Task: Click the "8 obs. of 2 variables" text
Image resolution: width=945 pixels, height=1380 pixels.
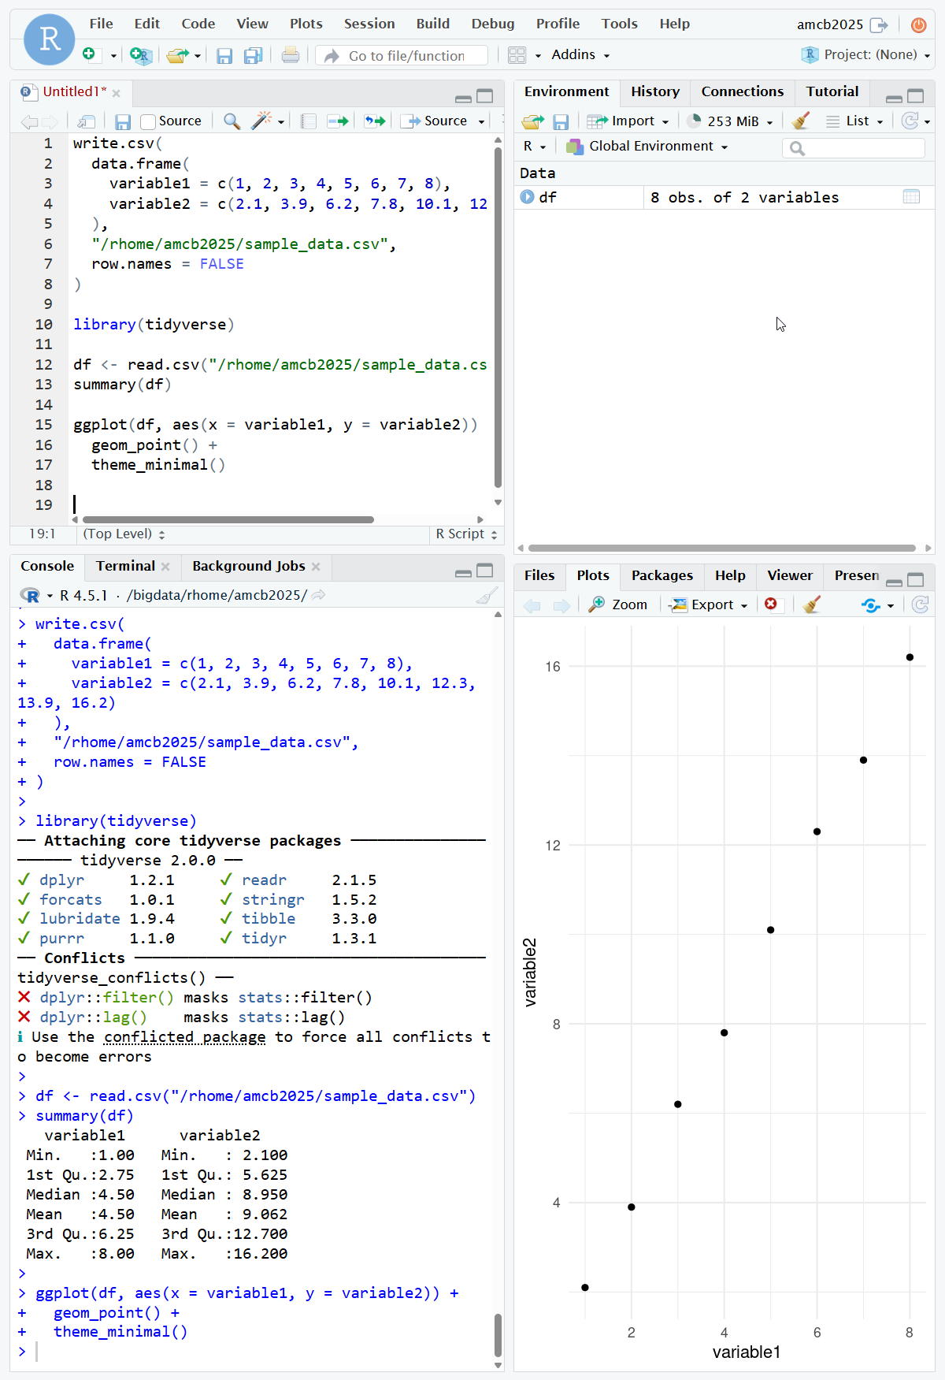Action: click(x=744, y=197)
